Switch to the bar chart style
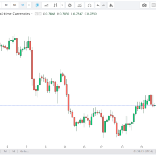 tap(55, 5)
